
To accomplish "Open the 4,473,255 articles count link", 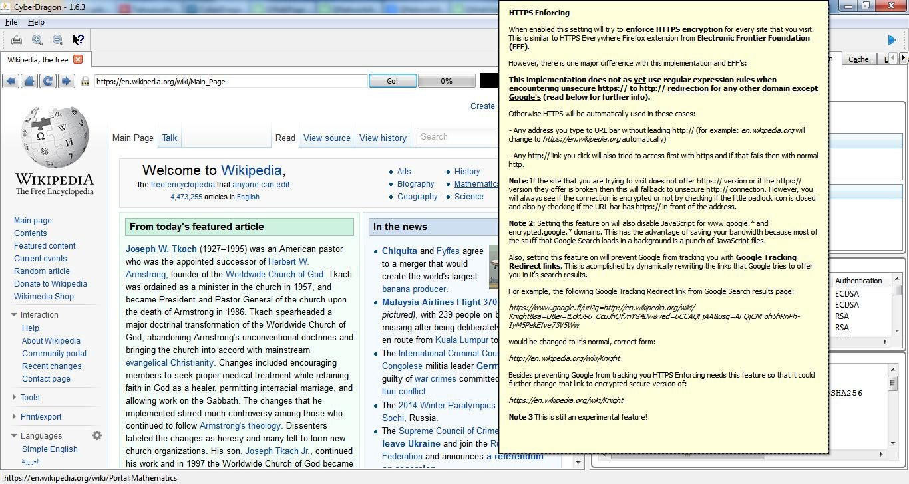I will pos(186,197).
